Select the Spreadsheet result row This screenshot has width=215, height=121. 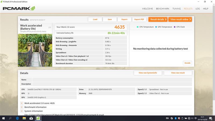pyautogui.click(x=91, y=52)
